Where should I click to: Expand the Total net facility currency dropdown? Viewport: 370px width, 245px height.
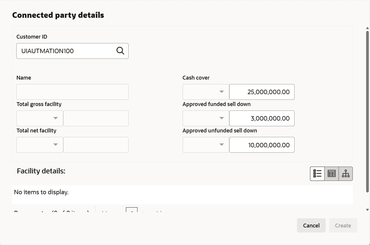click(x=40, y=145)
